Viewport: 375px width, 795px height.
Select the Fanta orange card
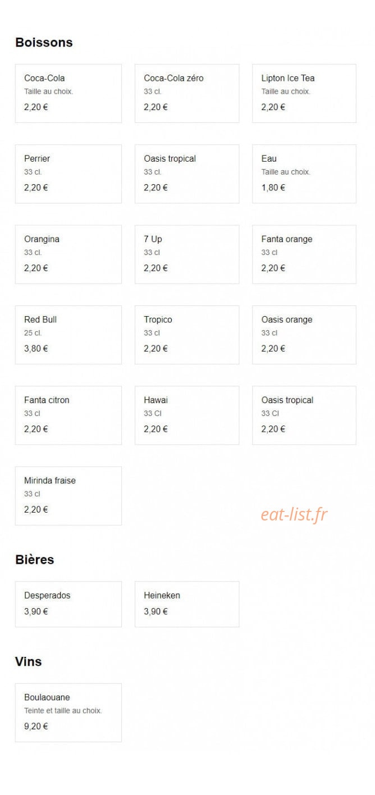point(304,254)
